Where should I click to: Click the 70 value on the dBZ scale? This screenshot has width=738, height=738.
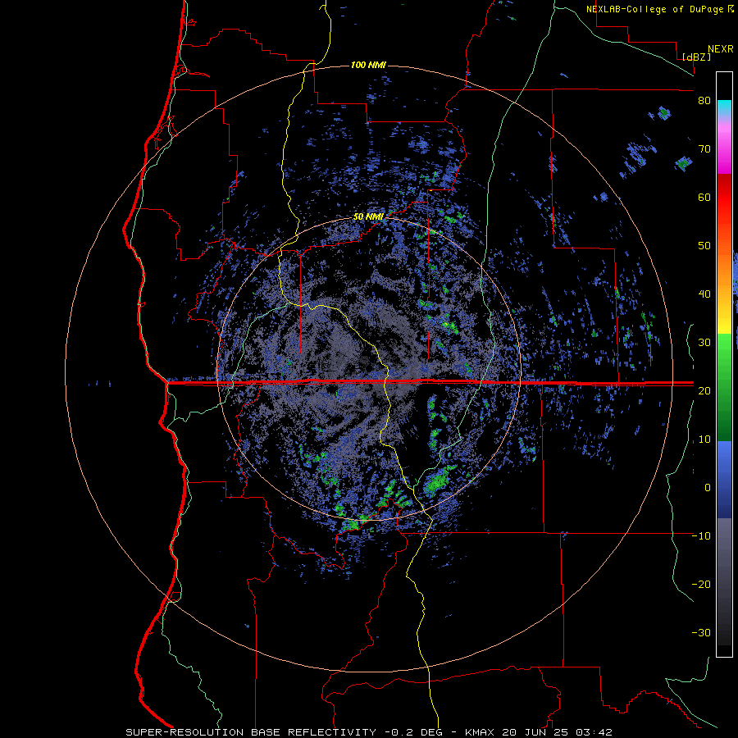(x=704, y=149)
